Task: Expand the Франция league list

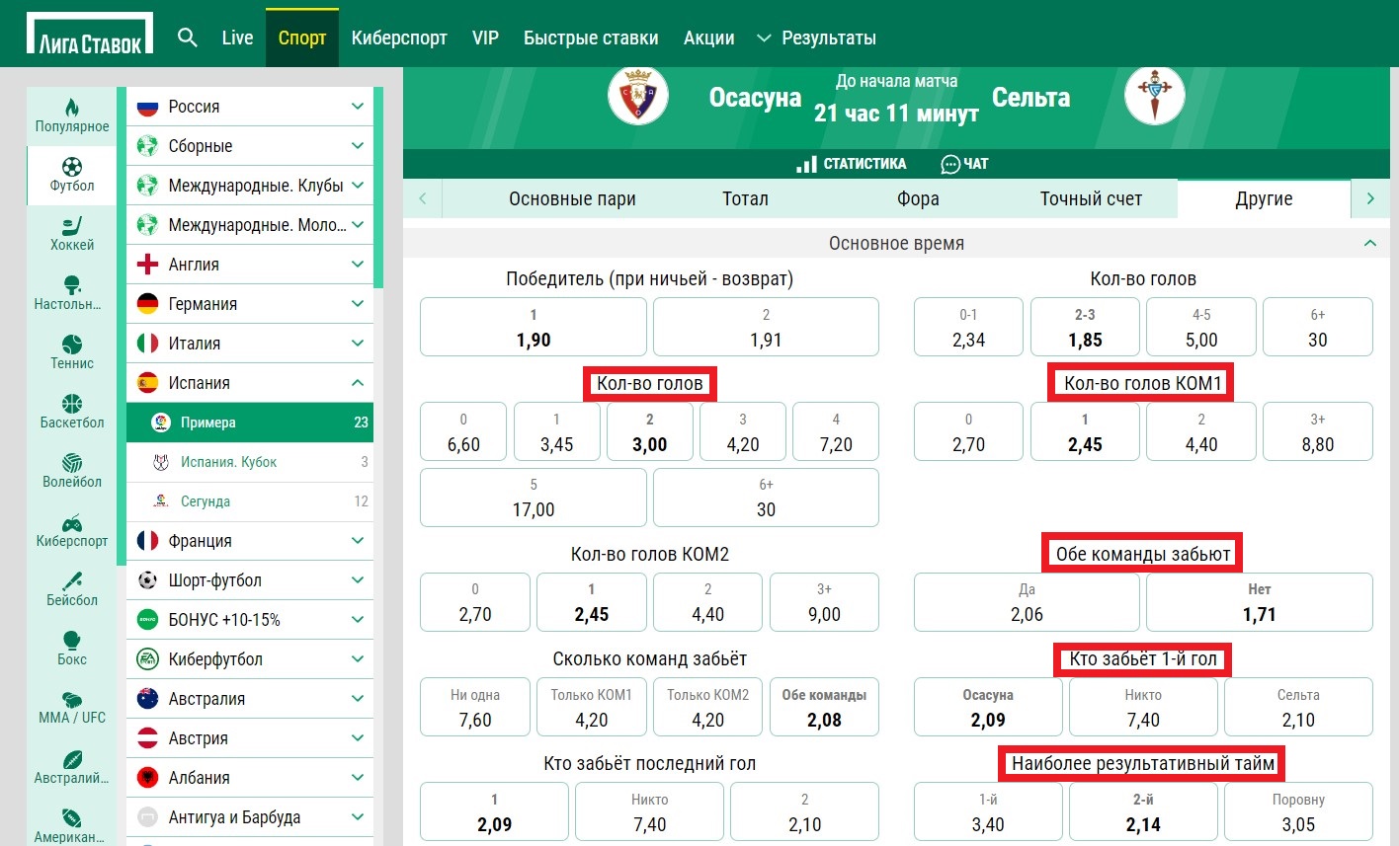Action: pyautogui.click(x=357, y=541)
